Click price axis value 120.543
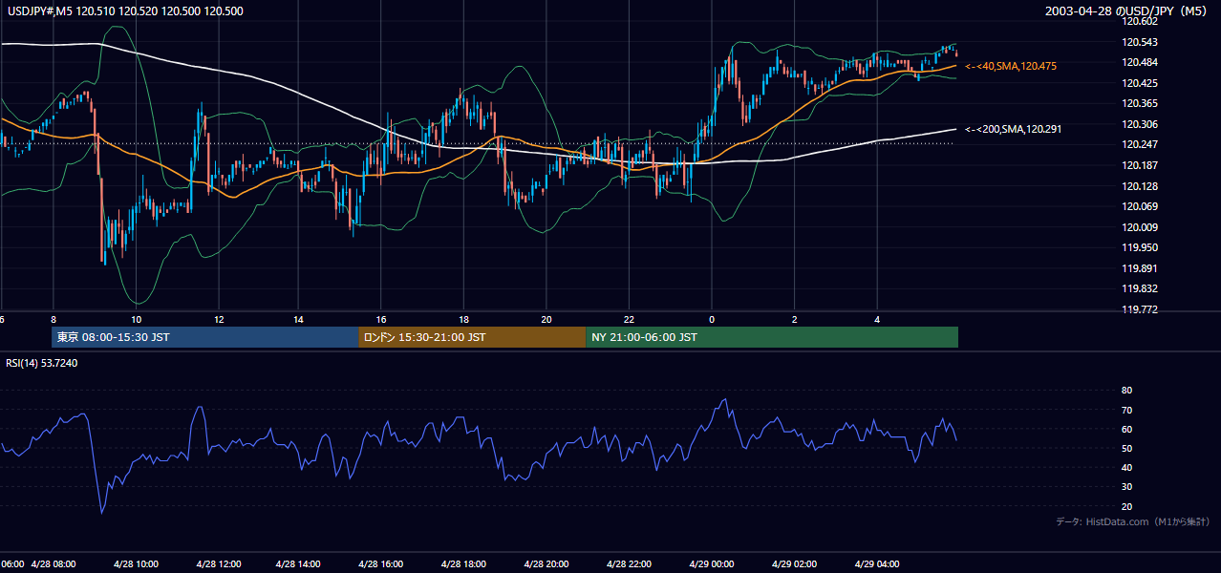This screenshot has width=1221, height=573. pos(1139,42)
